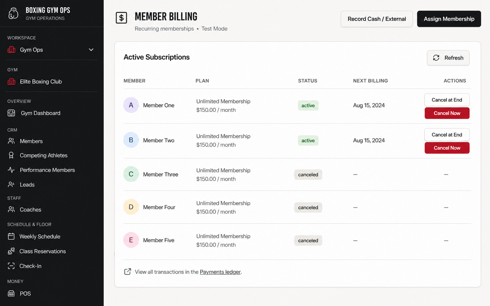Click the Check-In scan icon
Viewport: 490px width, 306px height.
(x=11, y=266)
